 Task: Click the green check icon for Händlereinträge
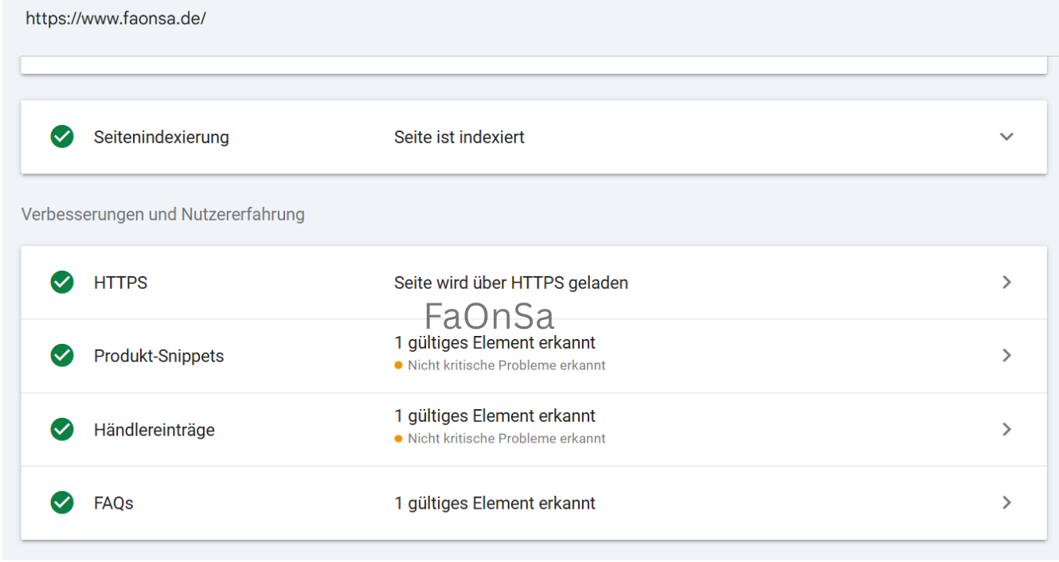click(x=62, y=430)
